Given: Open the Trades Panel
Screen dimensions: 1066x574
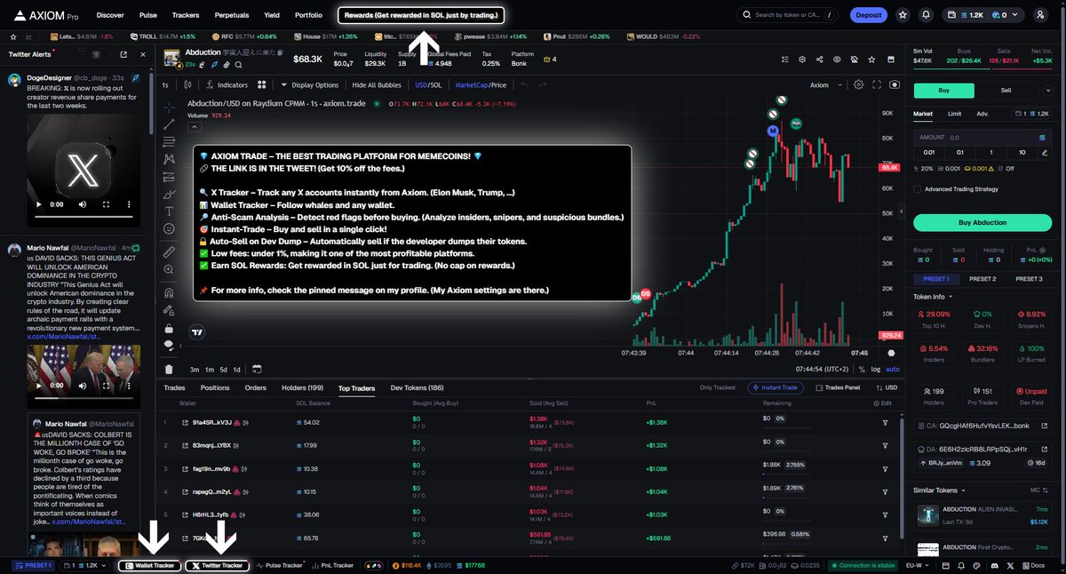Looking at the screenshot, I should 838,388.
